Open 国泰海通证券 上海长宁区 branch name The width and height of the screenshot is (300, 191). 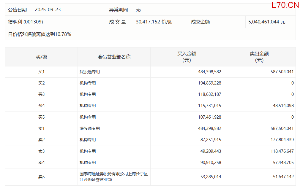(x=113, y=177)
